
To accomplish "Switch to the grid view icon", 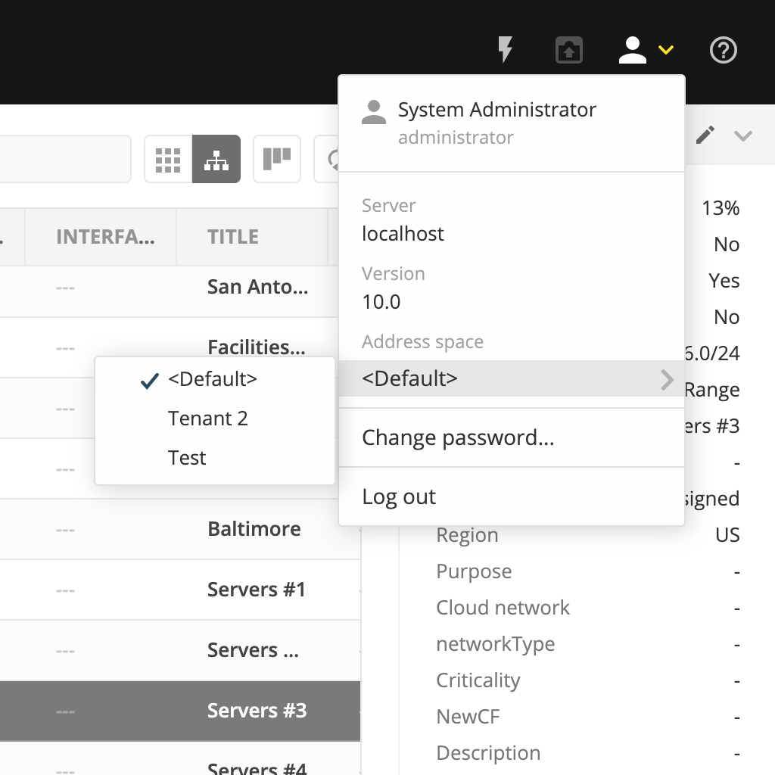I will 168,159.
